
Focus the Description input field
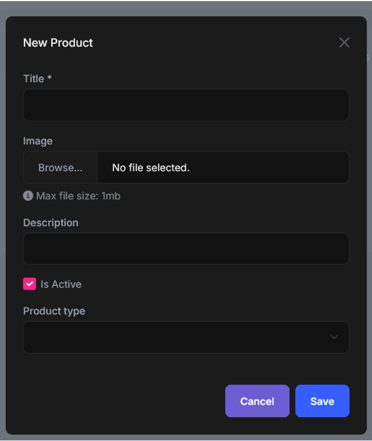[x=186, y=249]
